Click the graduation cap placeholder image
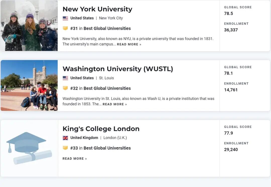The height and width of the screenshot is (187, 271). pos(29,148)
